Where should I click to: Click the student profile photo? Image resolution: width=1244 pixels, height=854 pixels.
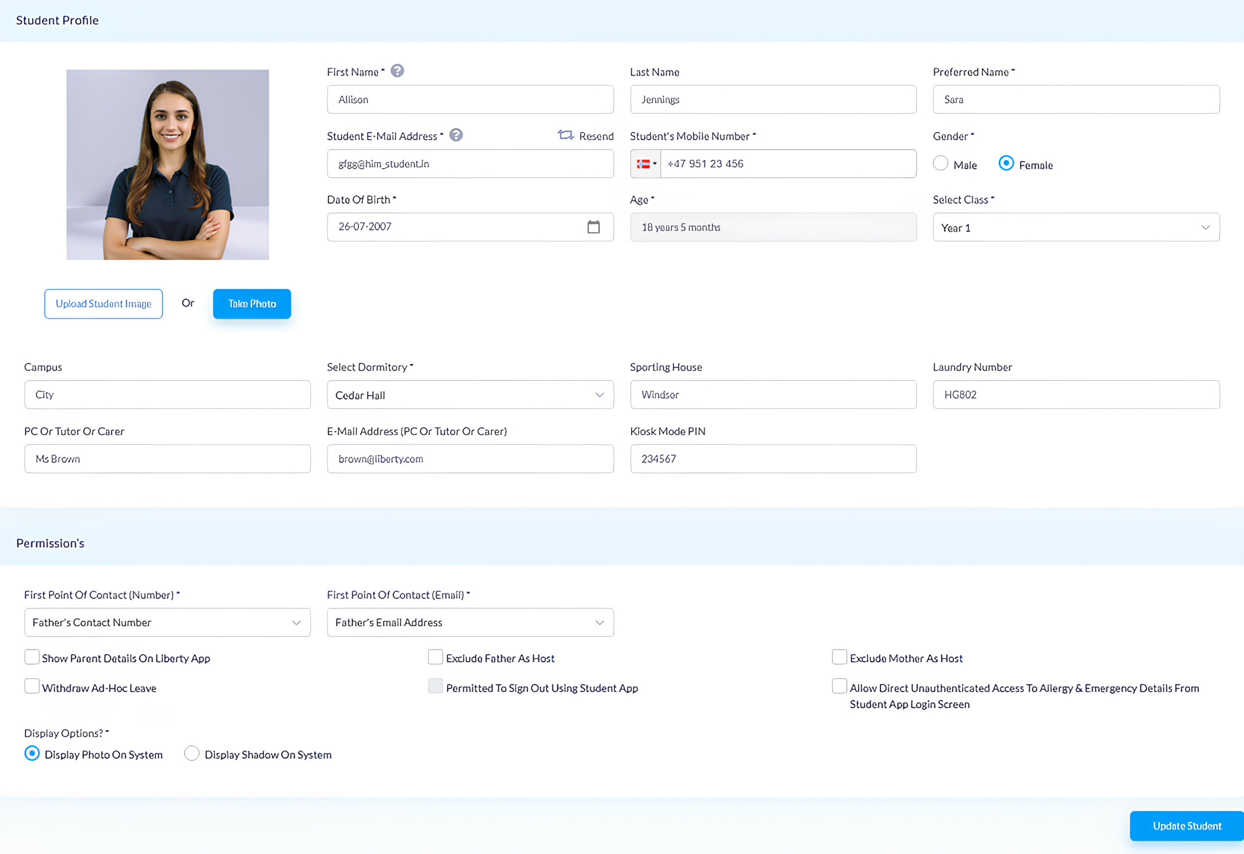[x=168, y=165]
